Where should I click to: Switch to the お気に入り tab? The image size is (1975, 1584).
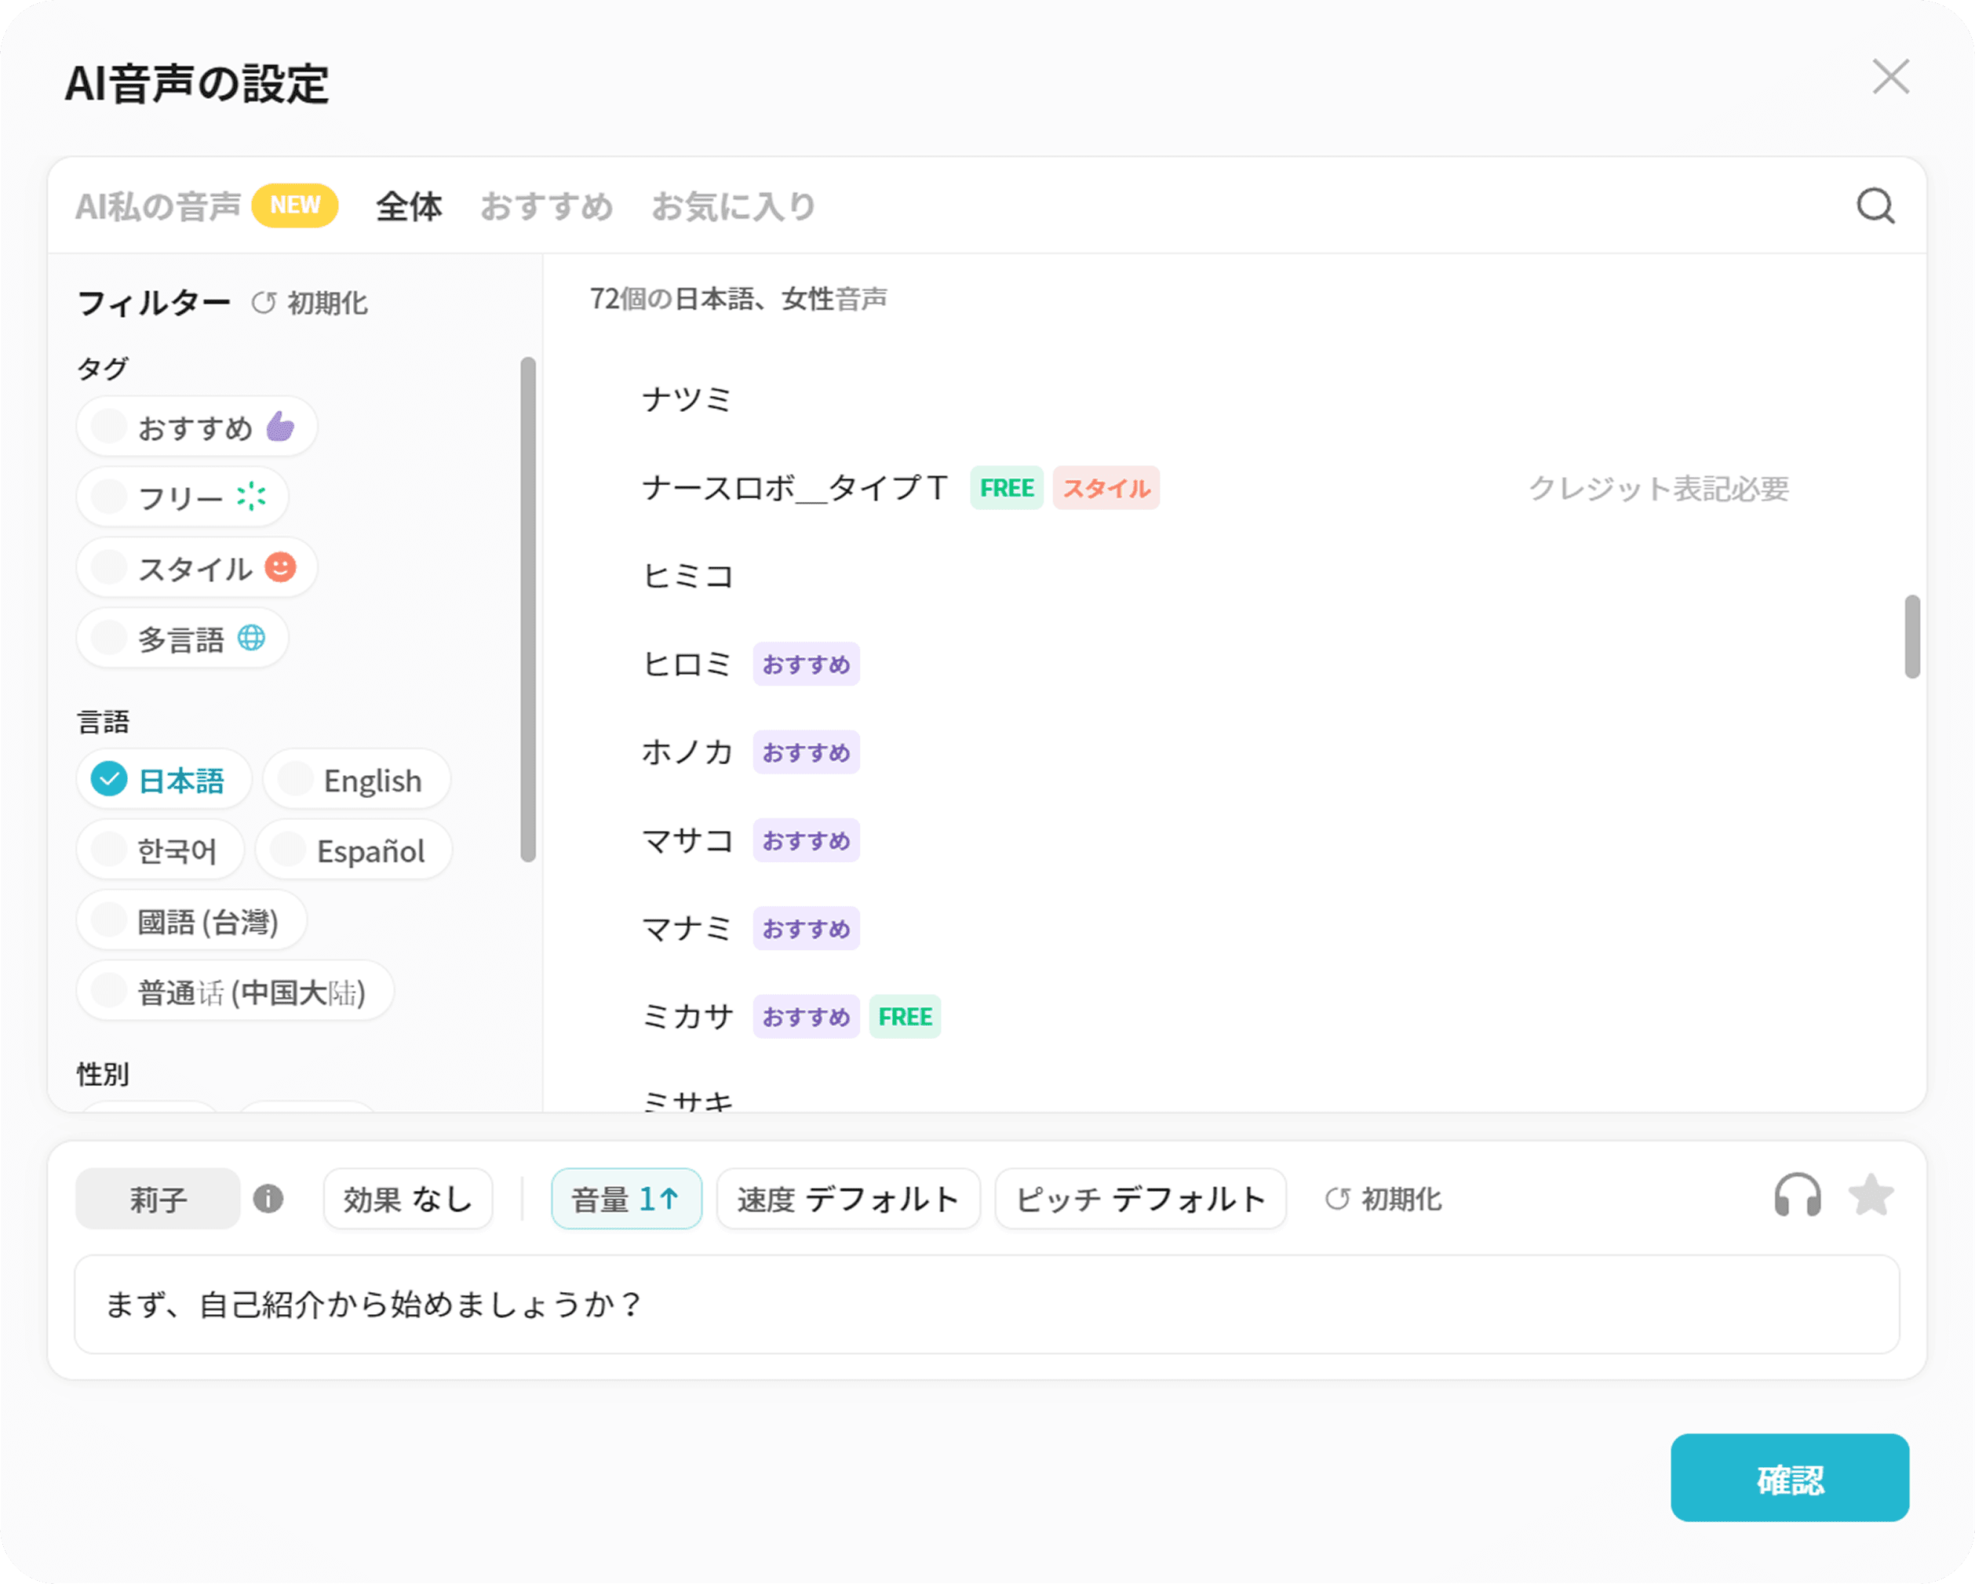click(x=733, y=206)
